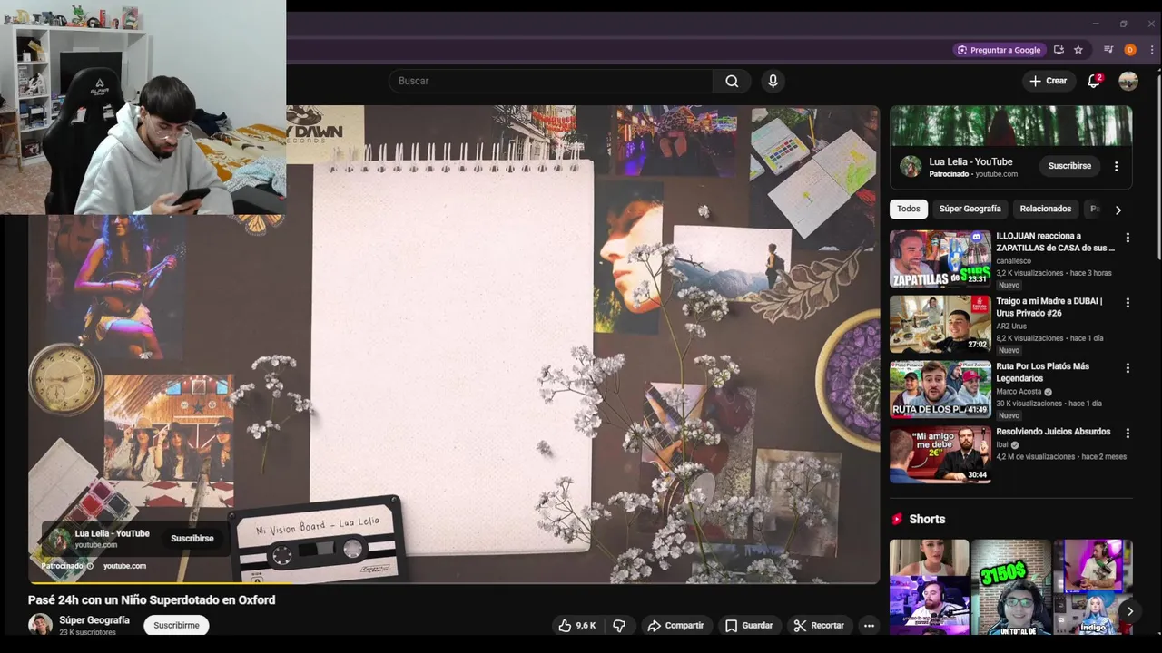Open options for Resolviendo Juicios Absurdos video

(x=1128, y=434)
